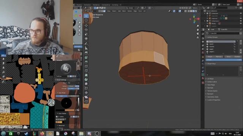
Task: Hide the Empty object via eye icon
Action: (x=241, y=23)
